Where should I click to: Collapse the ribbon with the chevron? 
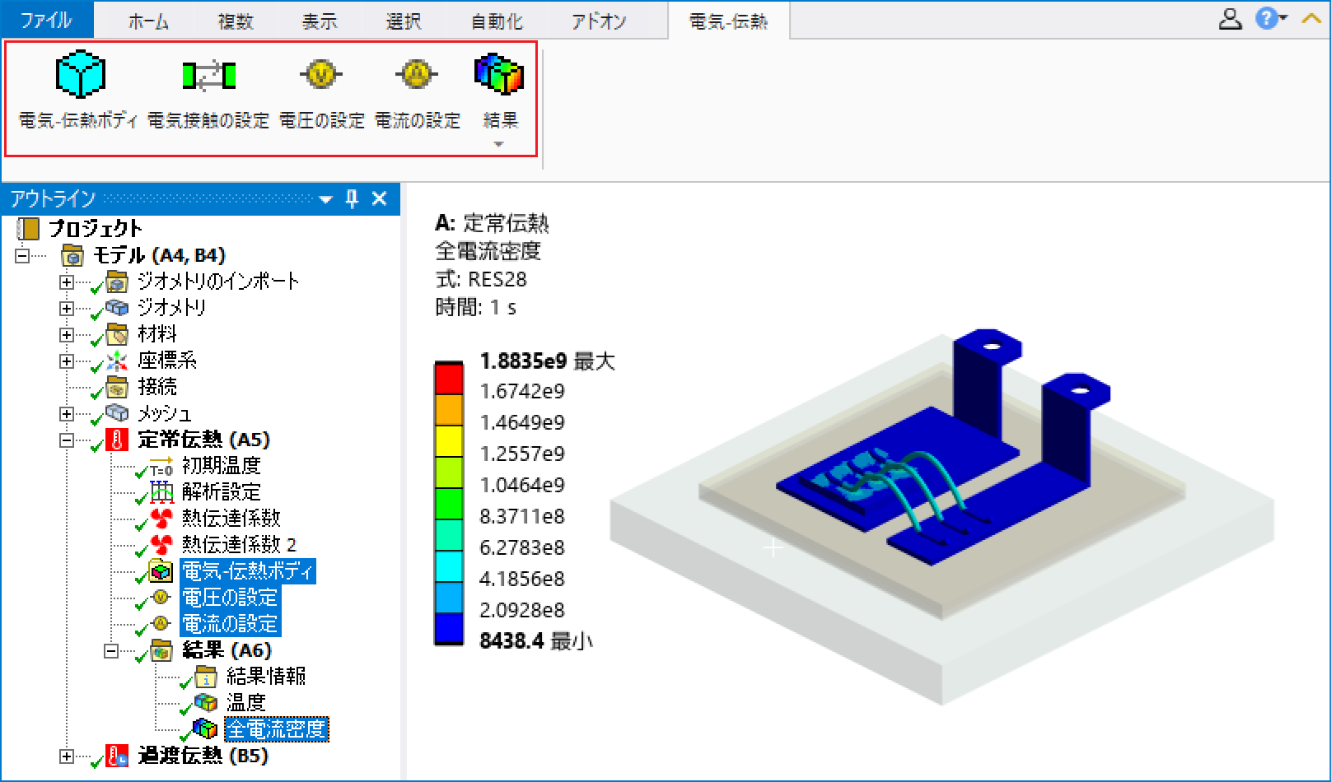1310,18
